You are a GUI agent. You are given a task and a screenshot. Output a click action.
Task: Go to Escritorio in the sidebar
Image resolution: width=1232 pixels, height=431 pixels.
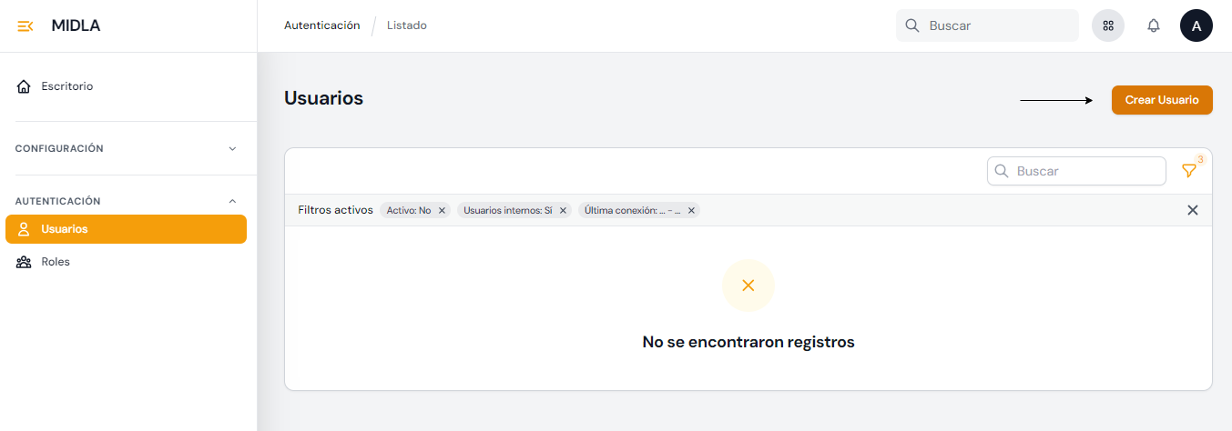66,86
